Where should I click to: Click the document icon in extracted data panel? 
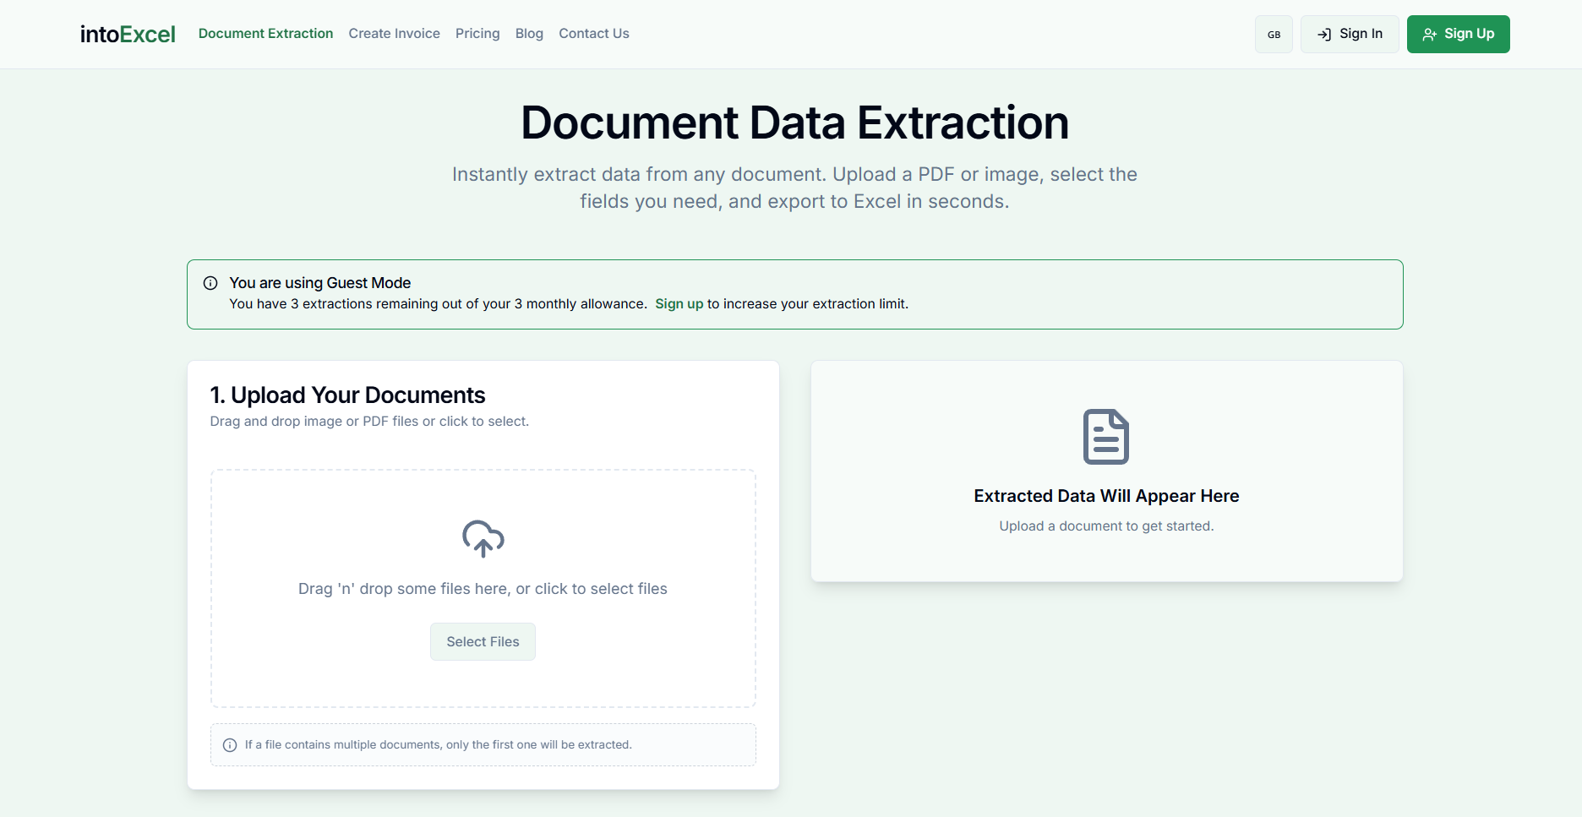coord(1106,437)
